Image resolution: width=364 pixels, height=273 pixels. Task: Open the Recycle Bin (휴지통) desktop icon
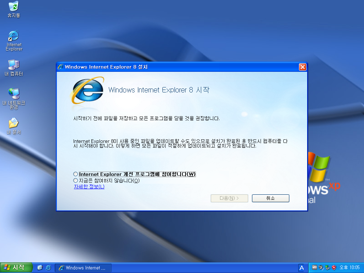pos(14,9)
